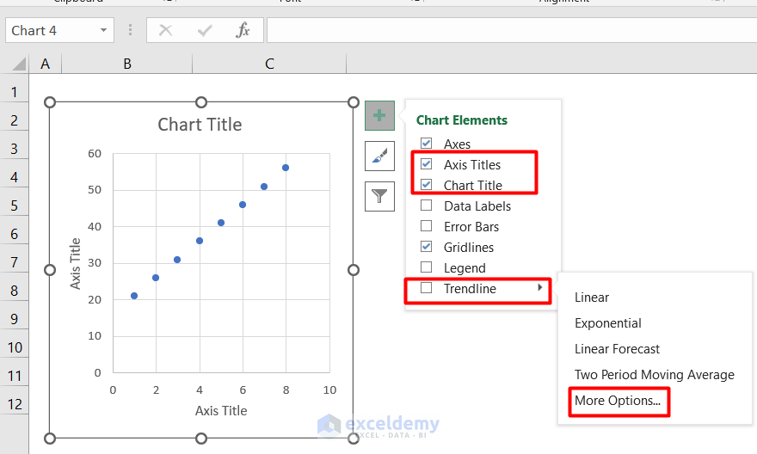Open the Chart Filters funnel button
This screenshot has width=757, height=454.
point(379,197)
